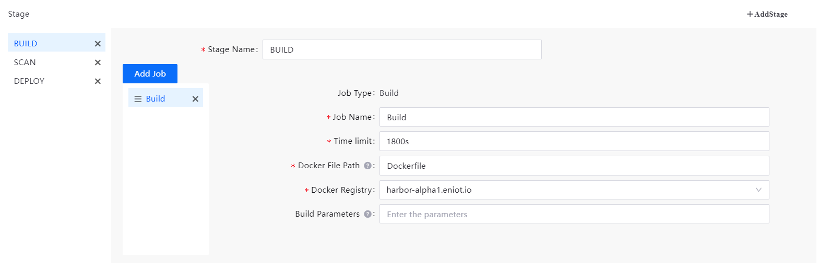Image resolution: width=819 pixels, height=263 pixels.
Task: Click the Docker Registry label
Action: [x=342, y=190]
